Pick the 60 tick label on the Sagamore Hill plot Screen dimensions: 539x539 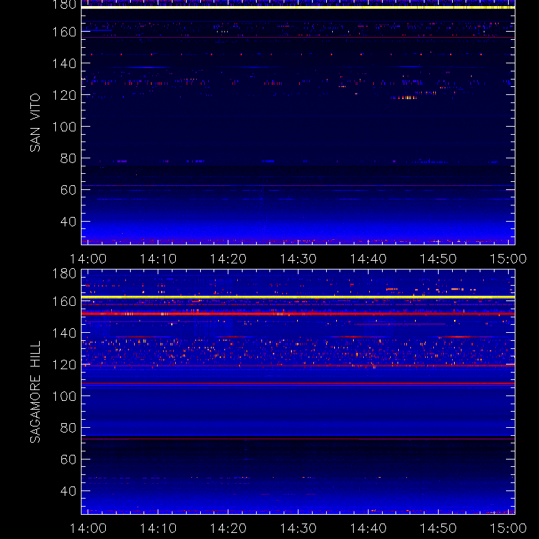(68, 459)
